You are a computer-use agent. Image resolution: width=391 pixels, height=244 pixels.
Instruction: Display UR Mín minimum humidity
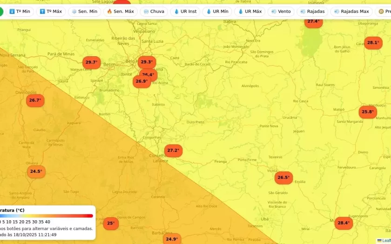(x=217, y=11)
